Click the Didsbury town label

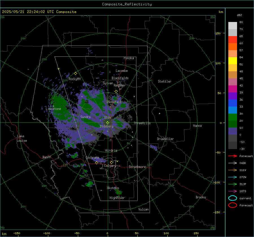[106, 126]
